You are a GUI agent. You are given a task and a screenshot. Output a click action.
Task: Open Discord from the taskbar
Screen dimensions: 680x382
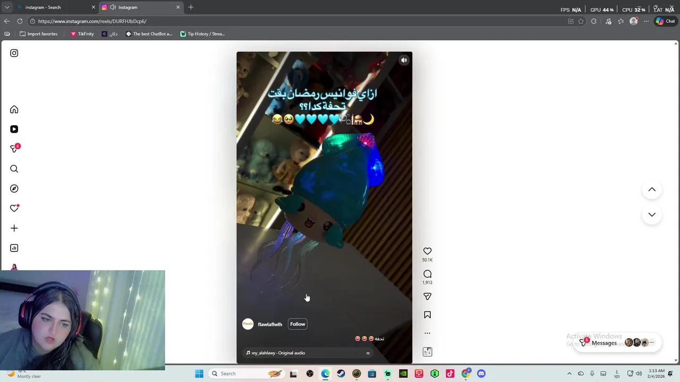481,374
